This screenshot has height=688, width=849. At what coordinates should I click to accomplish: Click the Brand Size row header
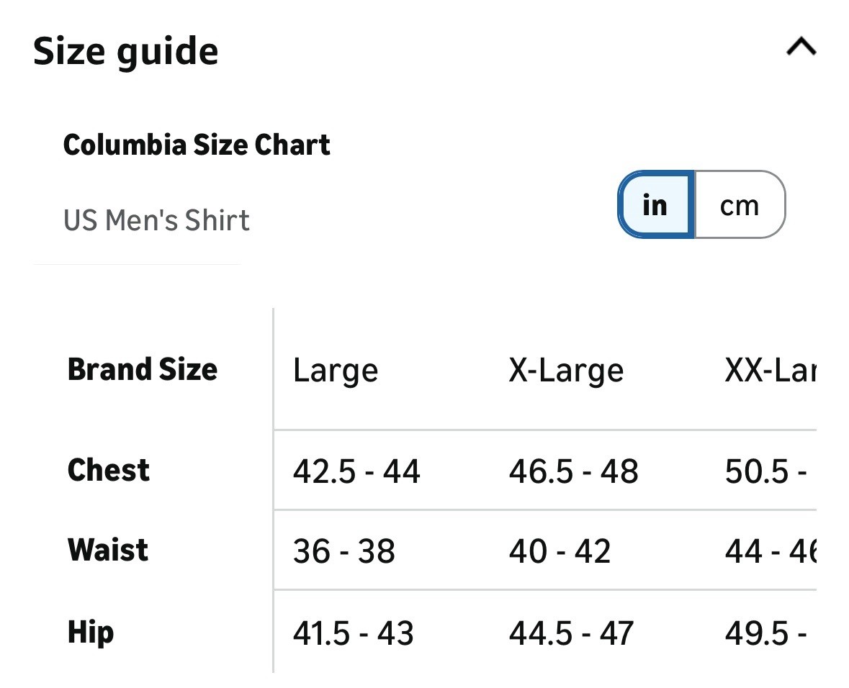click(x=143, y=369)
